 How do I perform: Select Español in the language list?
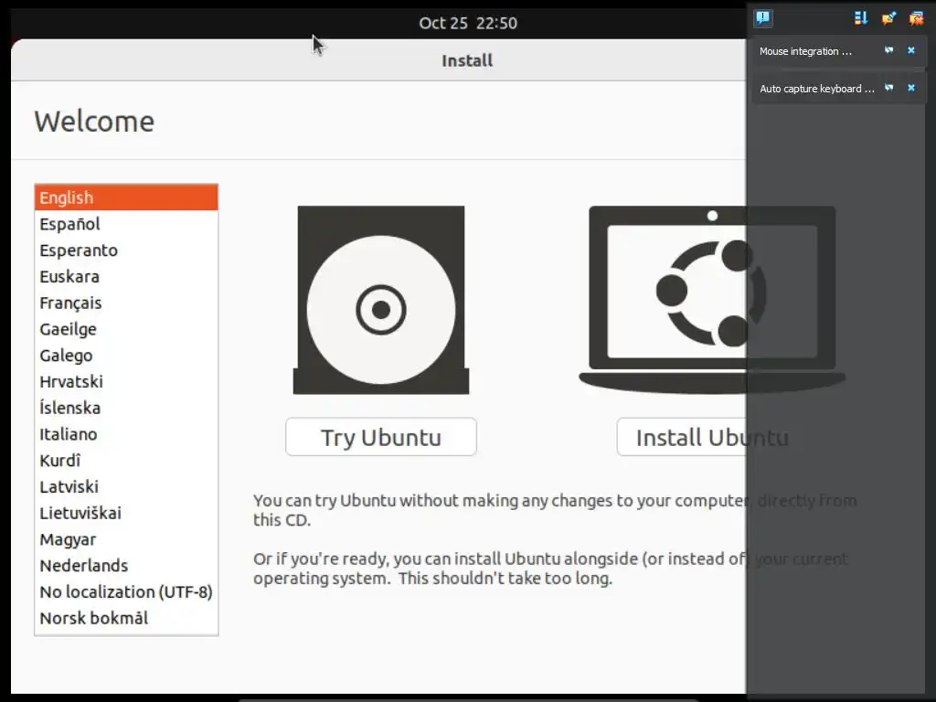tap(126, 224)
